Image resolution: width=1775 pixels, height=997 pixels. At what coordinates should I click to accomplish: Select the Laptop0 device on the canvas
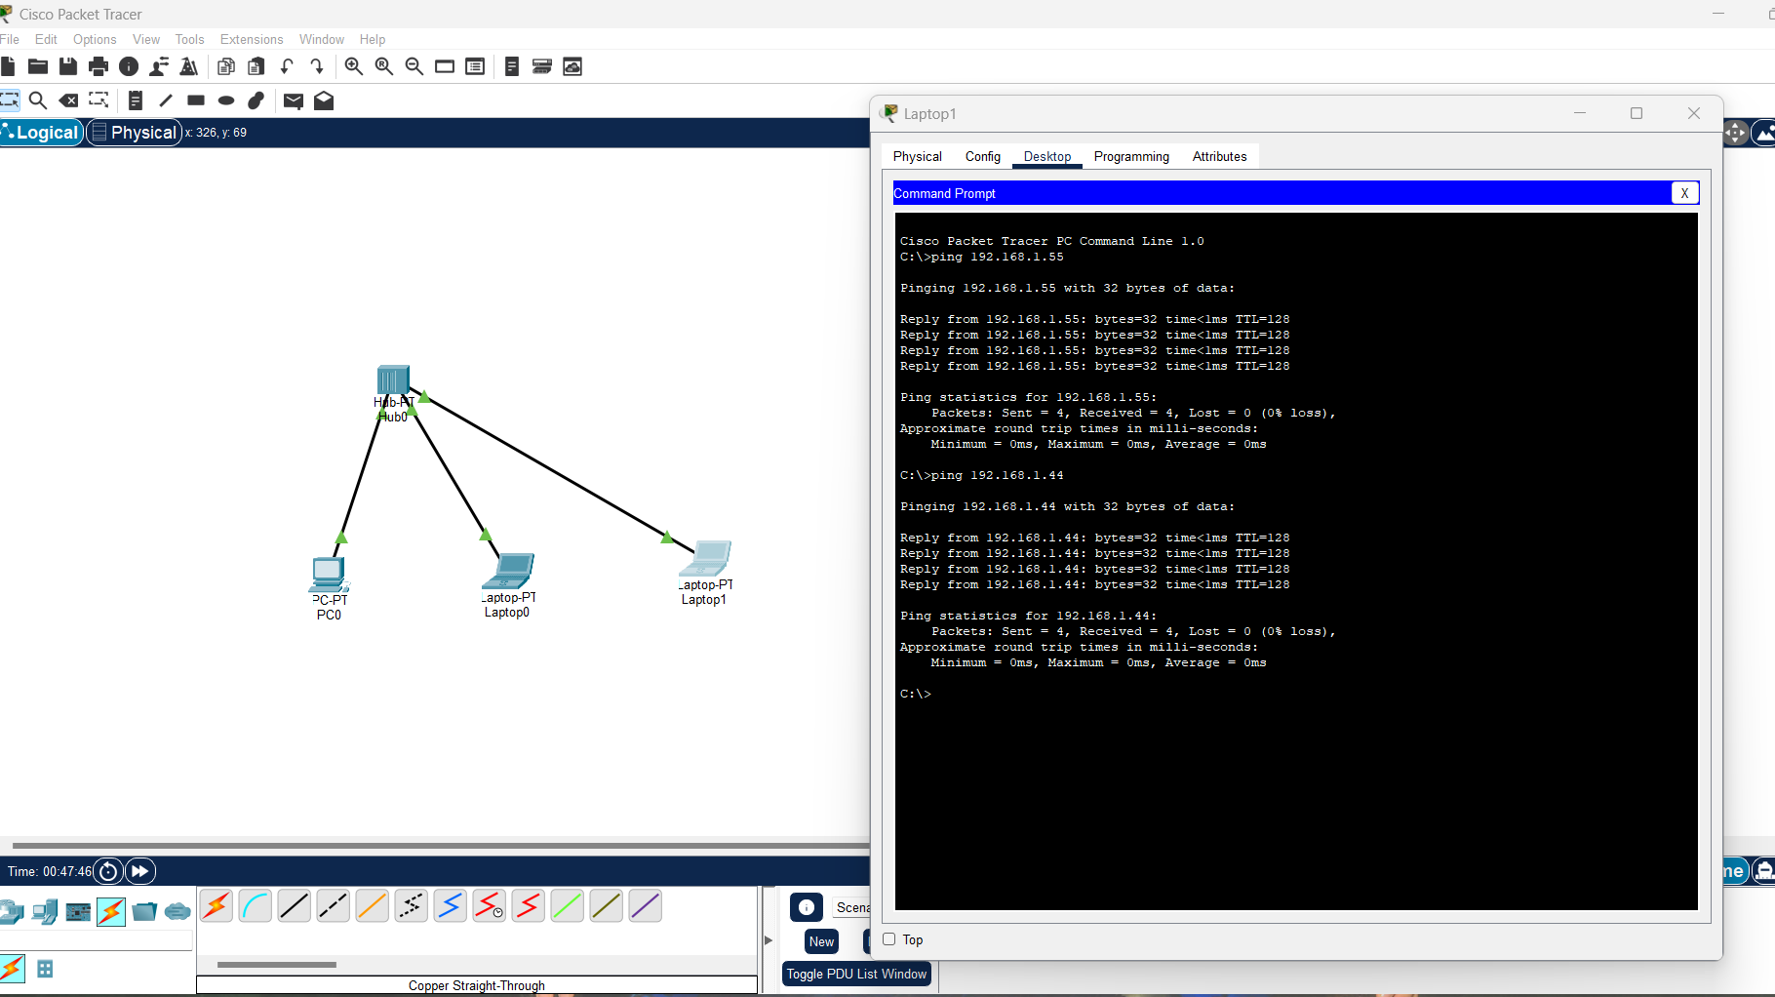pyautogui.click(x=510, y=572)
